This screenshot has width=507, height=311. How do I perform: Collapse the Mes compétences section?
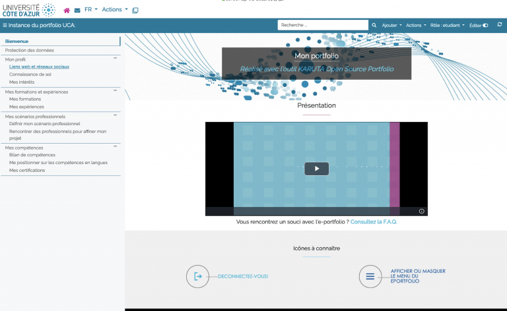[x=116, y=147]
